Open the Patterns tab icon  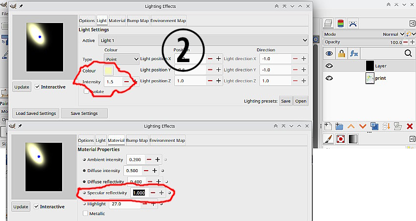click(341, 139)
